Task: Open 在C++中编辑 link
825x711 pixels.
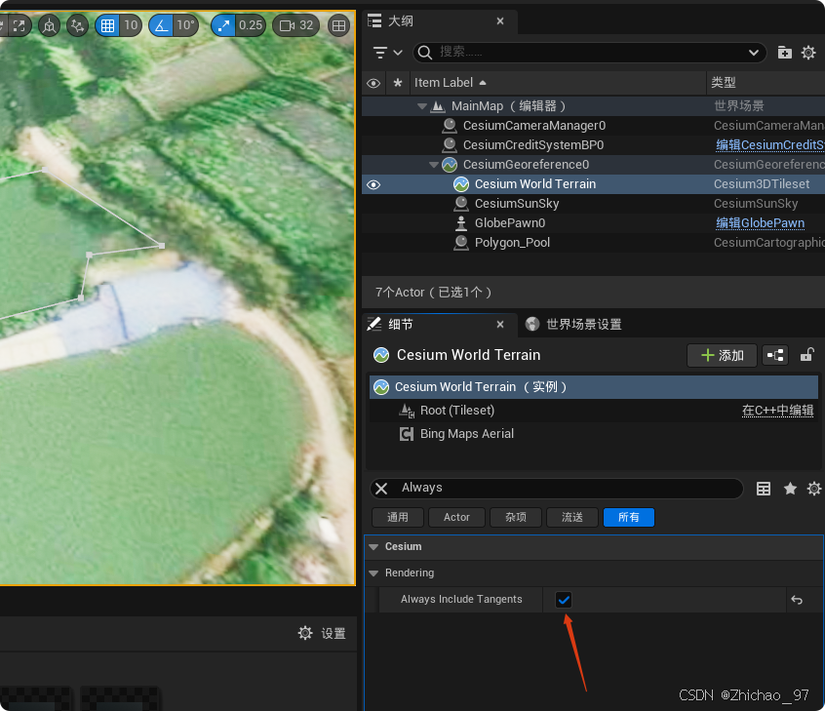Action: (x=777, y=411)
